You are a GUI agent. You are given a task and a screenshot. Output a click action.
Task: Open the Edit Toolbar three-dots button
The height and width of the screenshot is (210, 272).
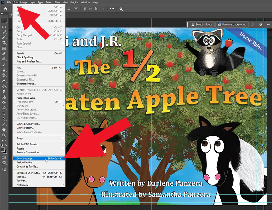tap(4, 140)
